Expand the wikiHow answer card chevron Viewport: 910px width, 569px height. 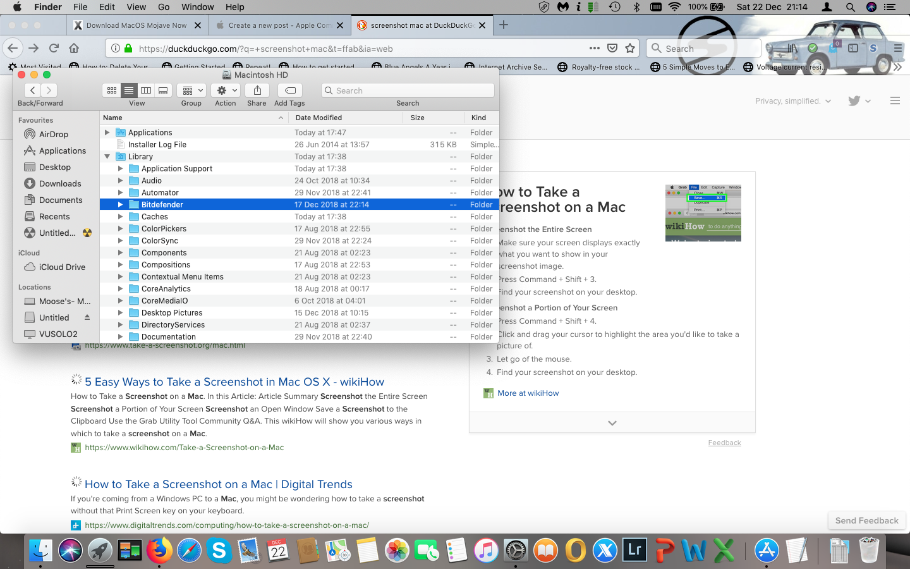coord(612,423)
